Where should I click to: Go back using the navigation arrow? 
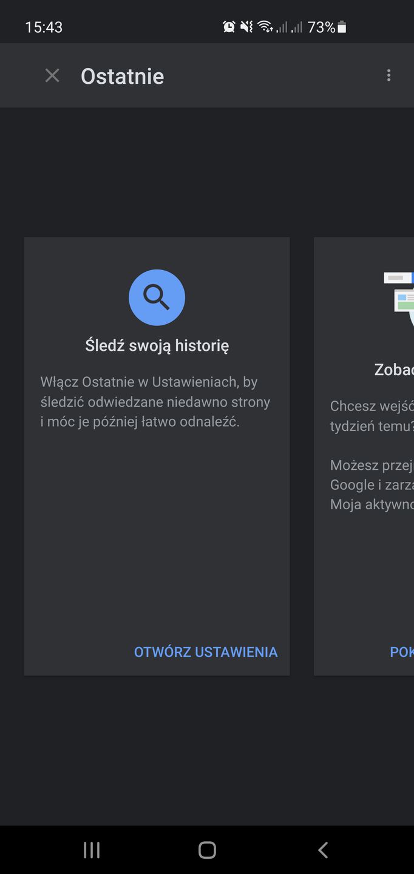coord(323,850)
